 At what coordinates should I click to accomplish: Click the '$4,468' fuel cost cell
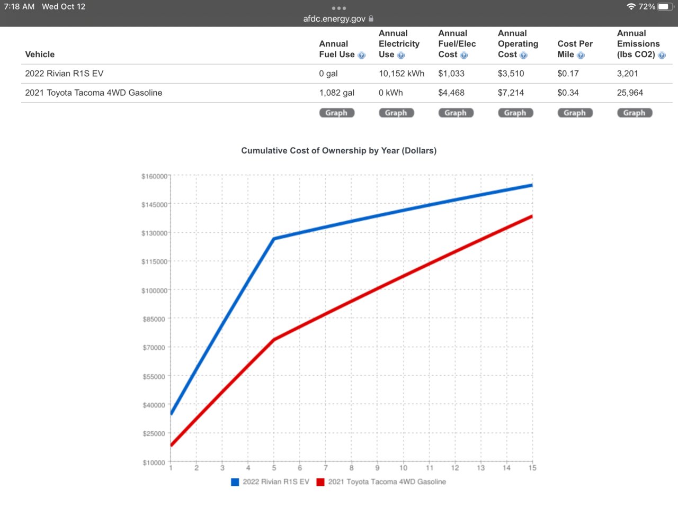(451, 93)
